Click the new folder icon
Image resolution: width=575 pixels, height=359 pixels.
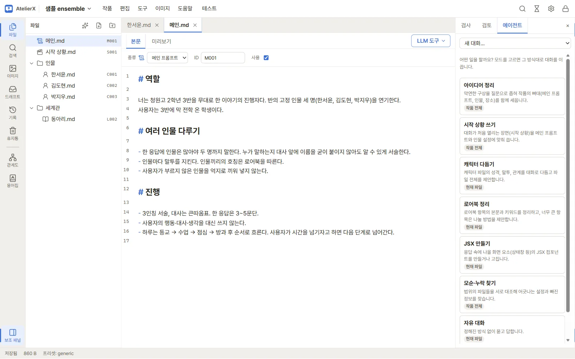click(112, 25)
